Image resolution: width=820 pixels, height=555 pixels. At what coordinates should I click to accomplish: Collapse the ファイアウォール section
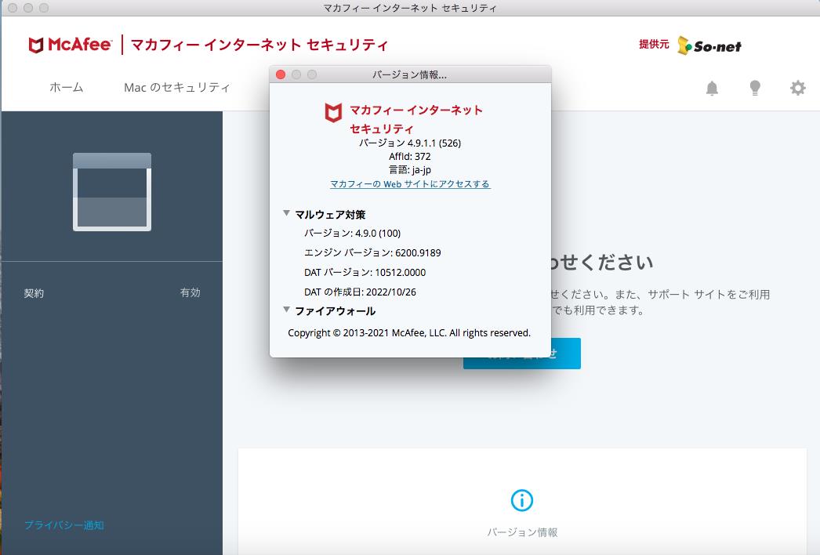pos(287,310)
